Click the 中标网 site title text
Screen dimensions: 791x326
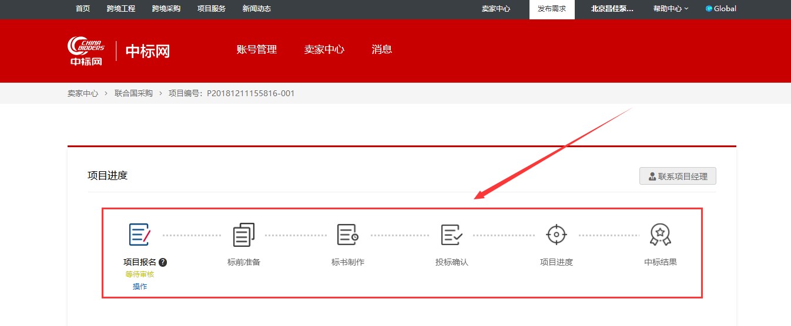(x=148, y=51)
